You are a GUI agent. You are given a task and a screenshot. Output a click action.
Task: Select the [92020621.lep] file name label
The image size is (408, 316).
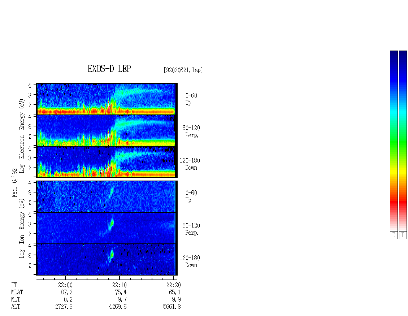coord(183,70)
